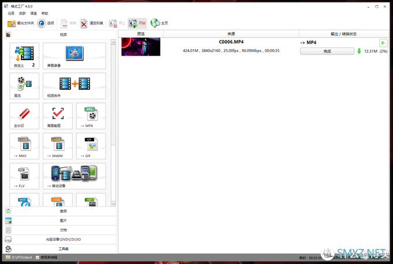Open the Homepage globe icon
Image resolution: width=393 pixels, height=264 pixels.
click(x=155, y=23)
